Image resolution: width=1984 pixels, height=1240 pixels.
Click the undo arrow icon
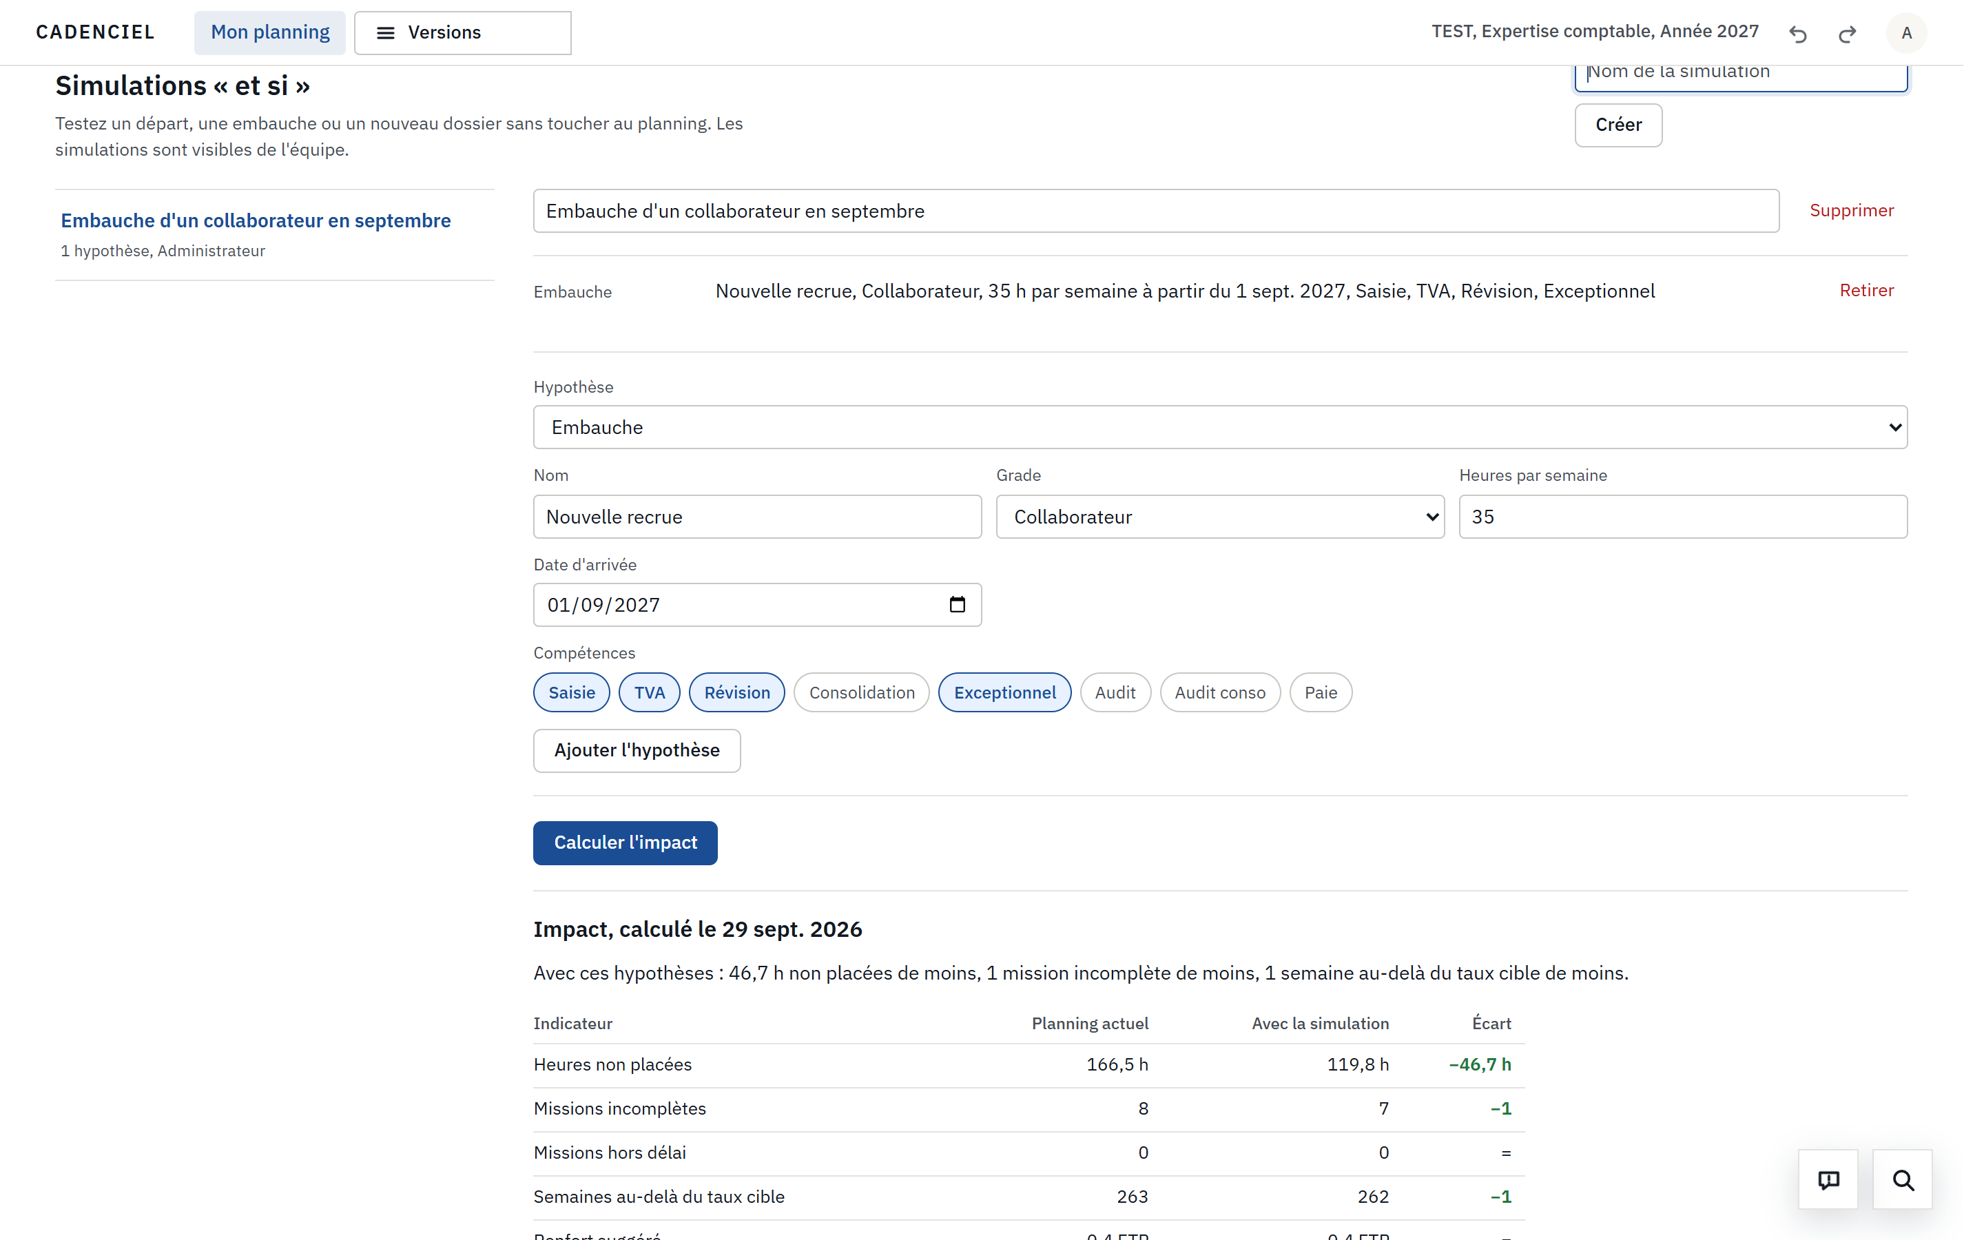click(1797, 34)
